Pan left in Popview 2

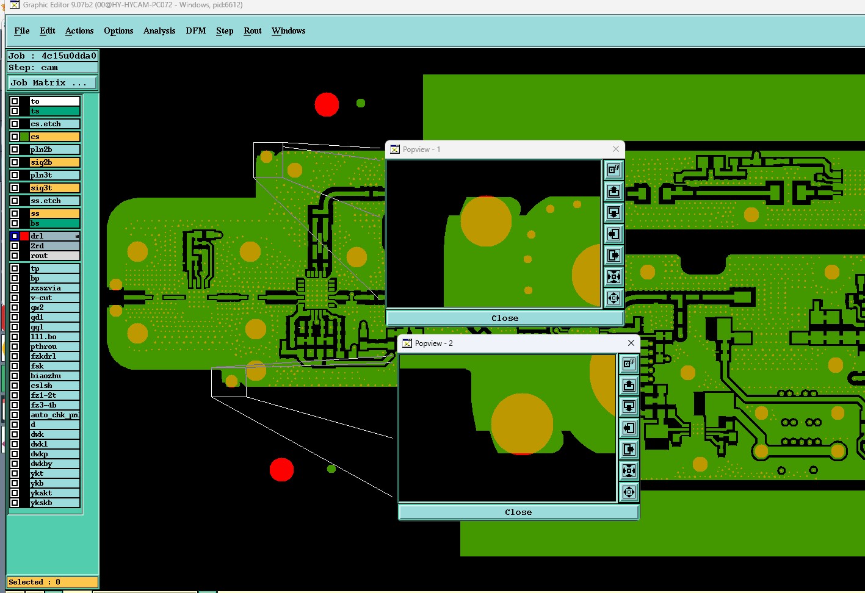[x=629, y=428]
